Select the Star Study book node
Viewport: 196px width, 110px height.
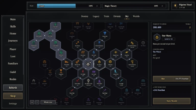[x=94, y=73]
